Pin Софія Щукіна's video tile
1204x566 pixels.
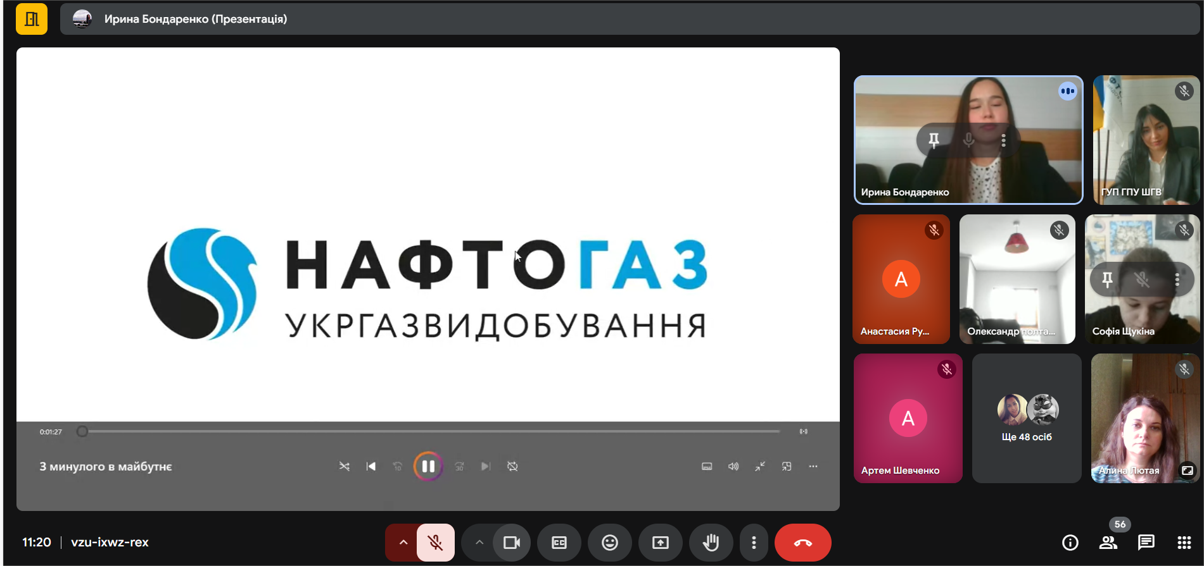coord(1107,279)
